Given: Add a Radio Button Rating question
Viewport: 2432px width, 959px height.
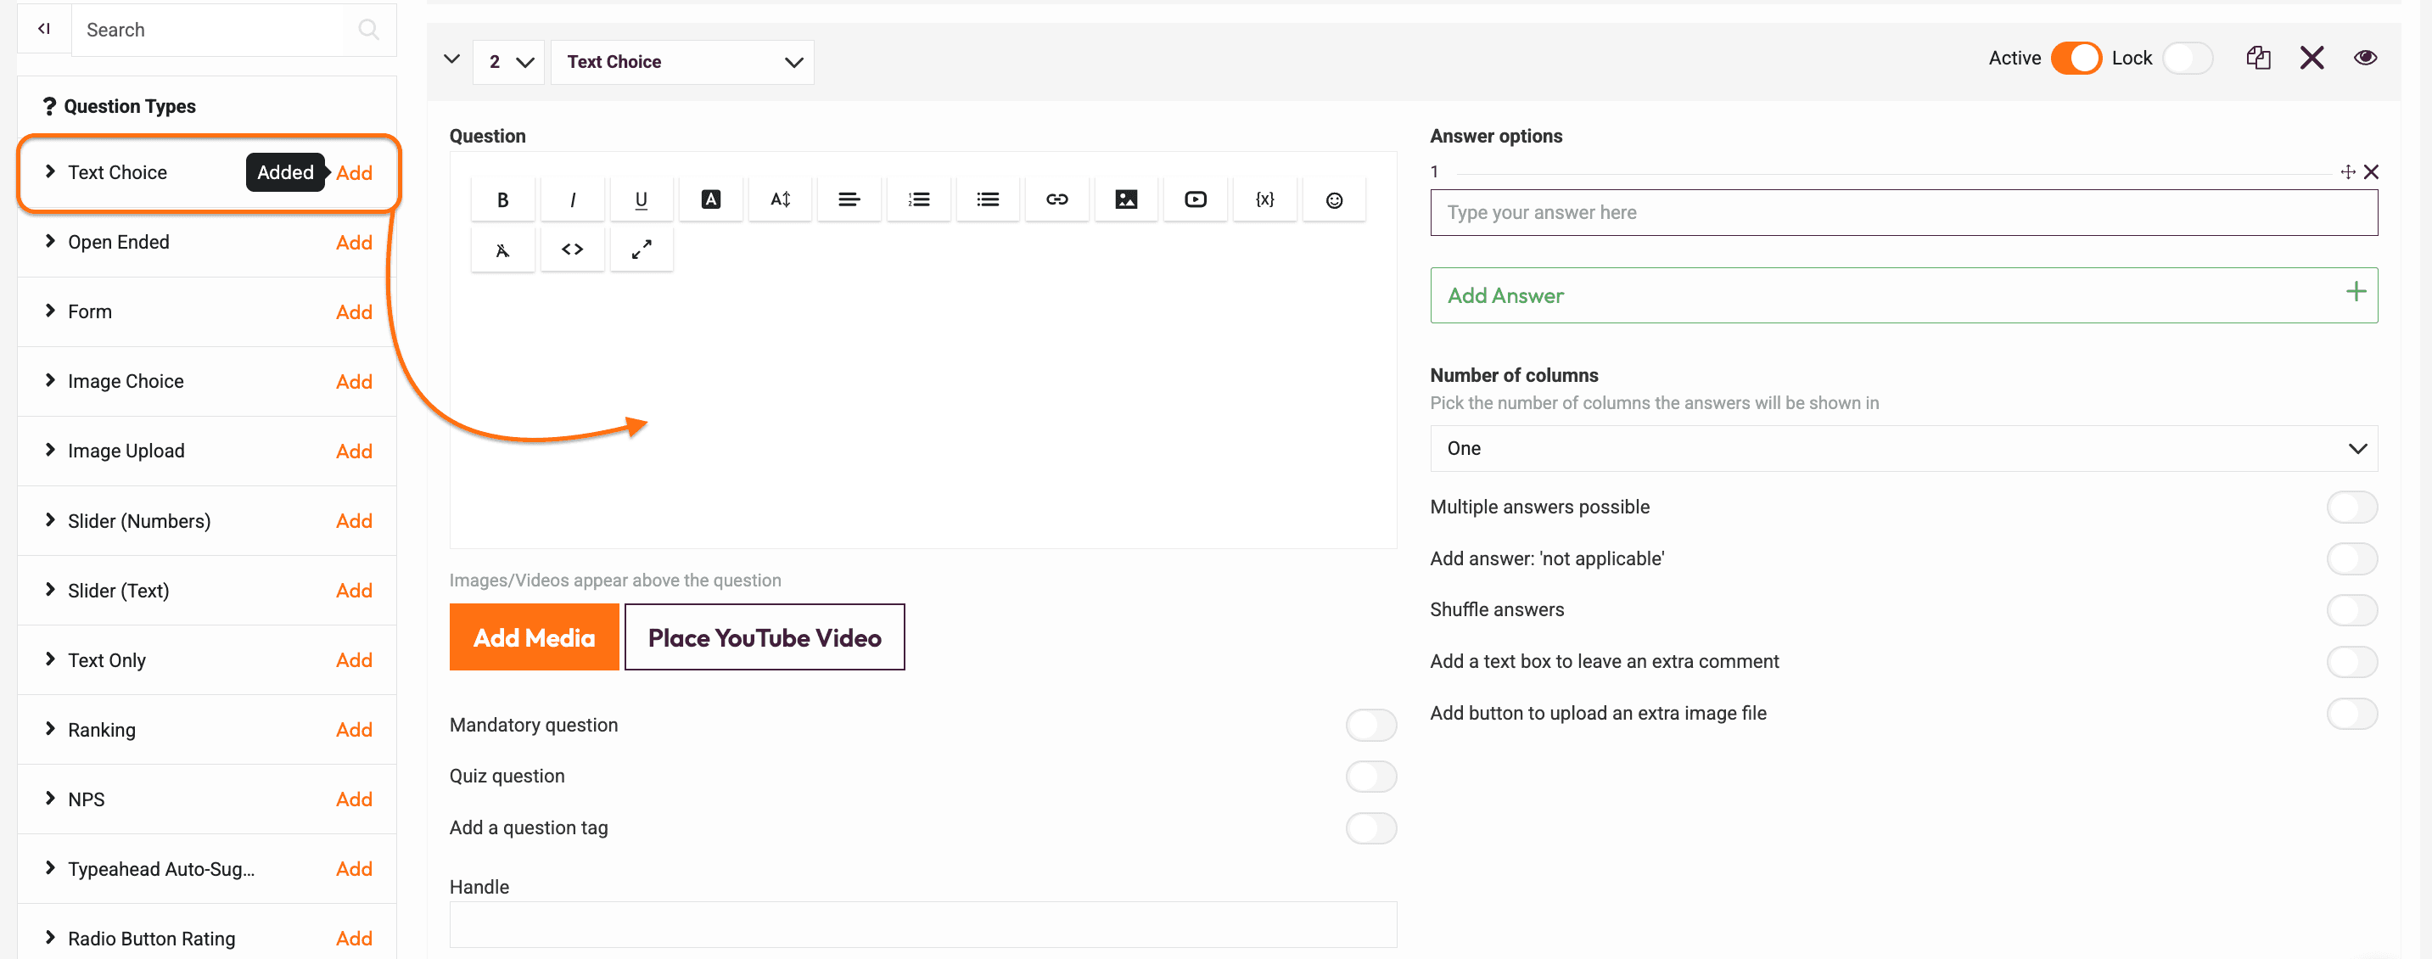Looking at the screenshot, I should (354, 939).
